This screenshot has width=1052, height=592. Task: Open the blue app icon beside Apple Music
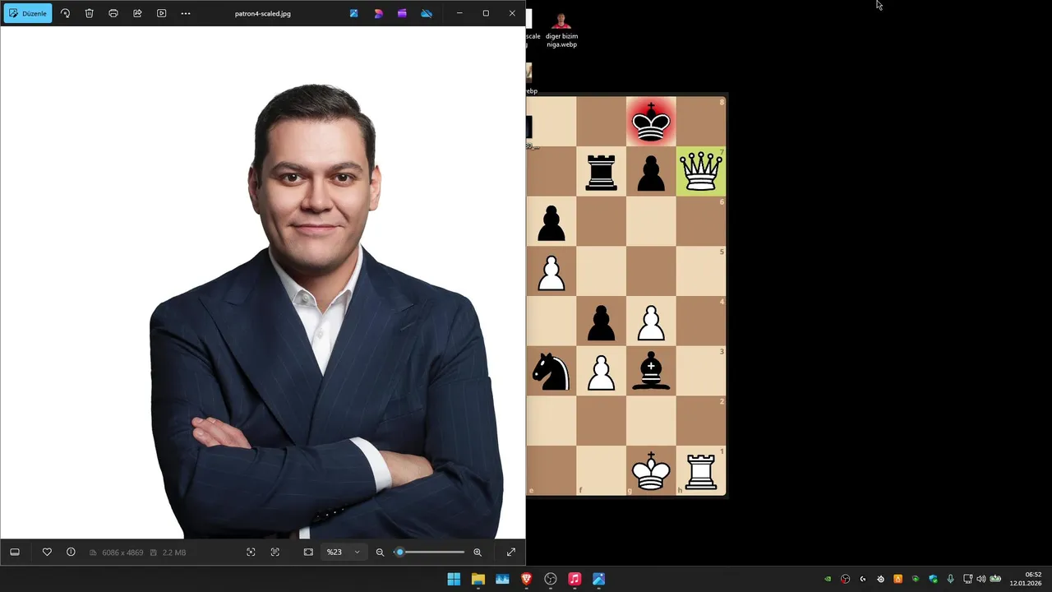click(x=598, y=579)
